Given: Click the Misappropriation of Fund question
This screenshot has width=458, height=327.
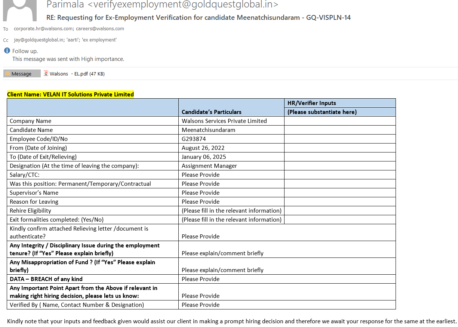Looking at the screenshot, I should (82, 266).
